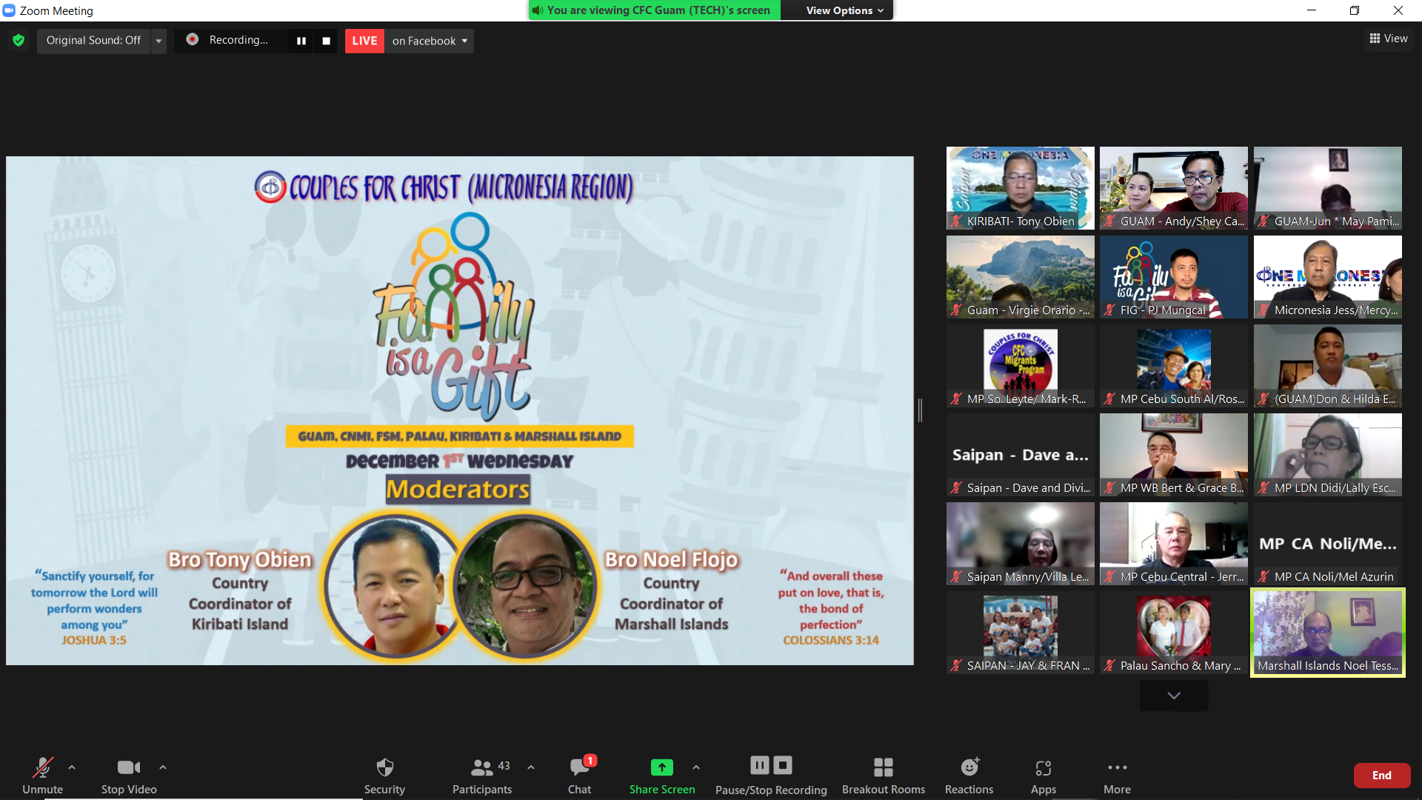
Task: Open View Options dropdown
Action: tap(844, 10)
